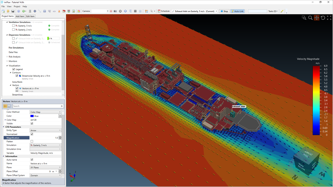Click the new project toolbar icon
Viewport: 333px width, 187px height.
coord(3,11)
